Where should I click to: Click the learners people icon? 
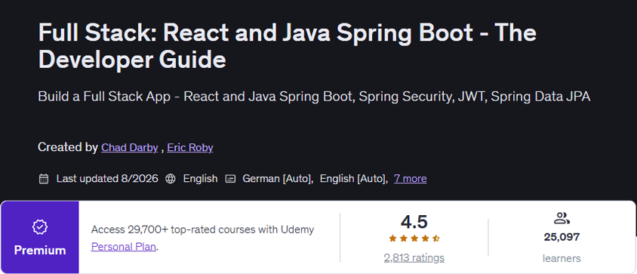[x=562, y=218]
